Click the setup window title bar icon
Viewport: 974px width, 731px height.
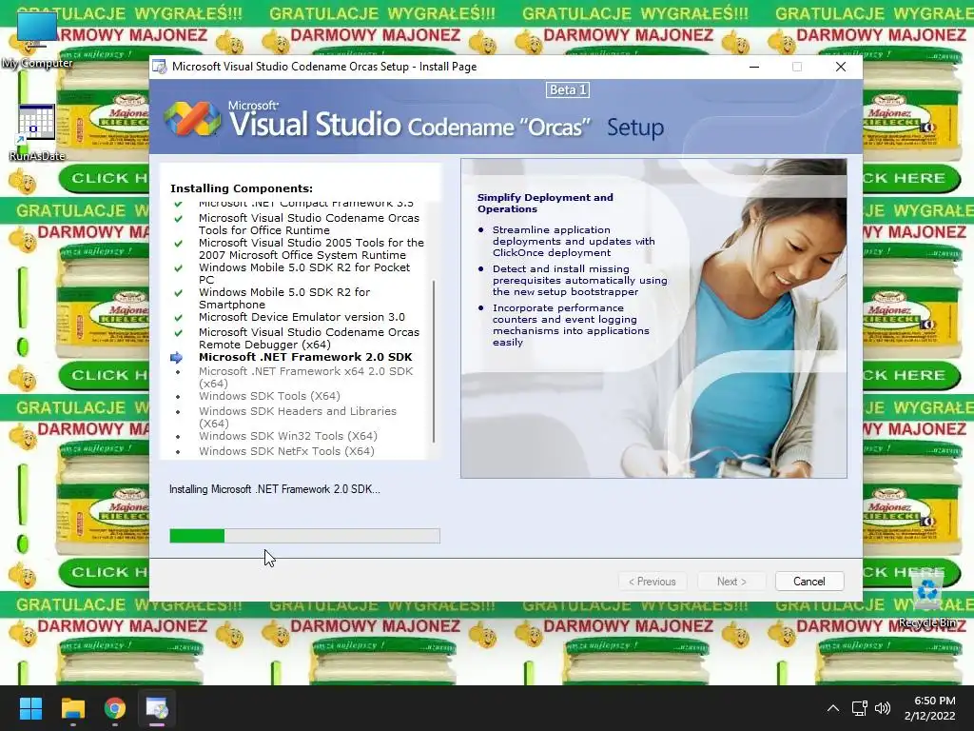tap(160, 67)
